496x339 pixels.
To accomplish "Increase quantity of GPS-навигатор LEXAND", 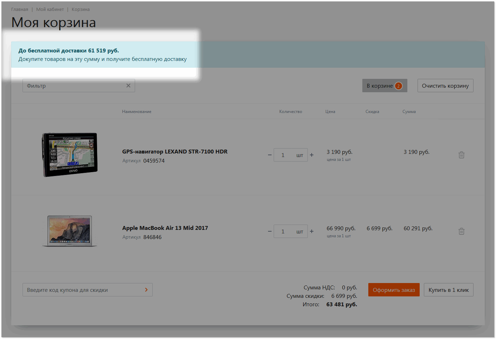I will pyautogui.click(x=312, y=155).
